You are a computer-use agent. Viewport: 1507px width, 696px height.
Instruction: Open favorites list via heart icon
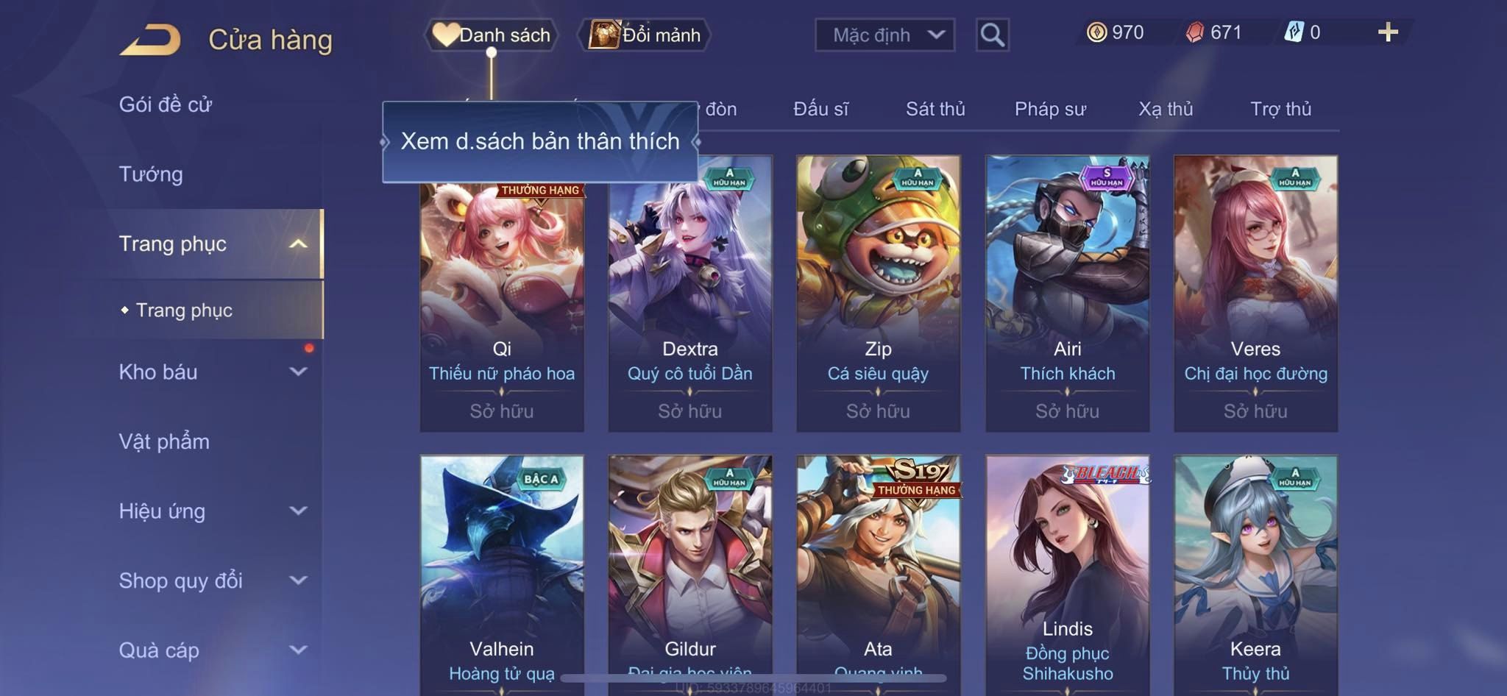click(445, 35)
